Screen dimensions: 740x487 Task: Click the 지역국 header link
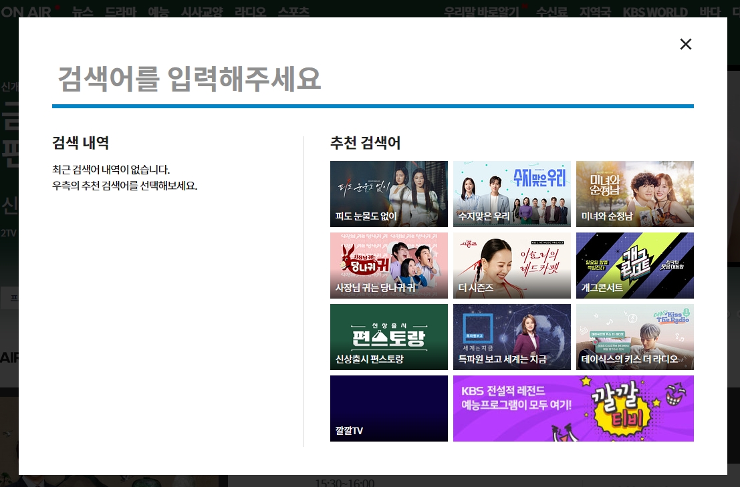pyautogui.click(x=595, y=11)
